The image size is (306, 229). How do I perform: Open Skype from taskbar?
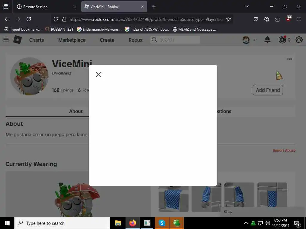click(162, 223)
